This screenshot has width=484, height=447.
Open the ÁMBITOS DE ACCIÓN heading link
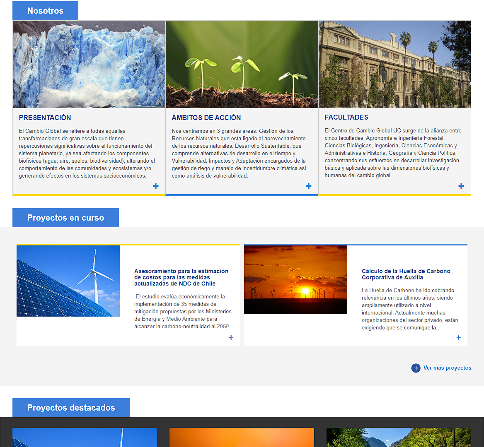206,118
